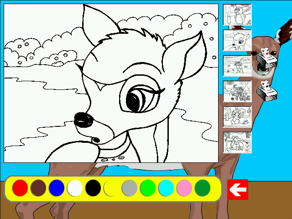The image size is (292, 219).
Task: Open the owl coloring page thumbnail
Action: [237, 15]
